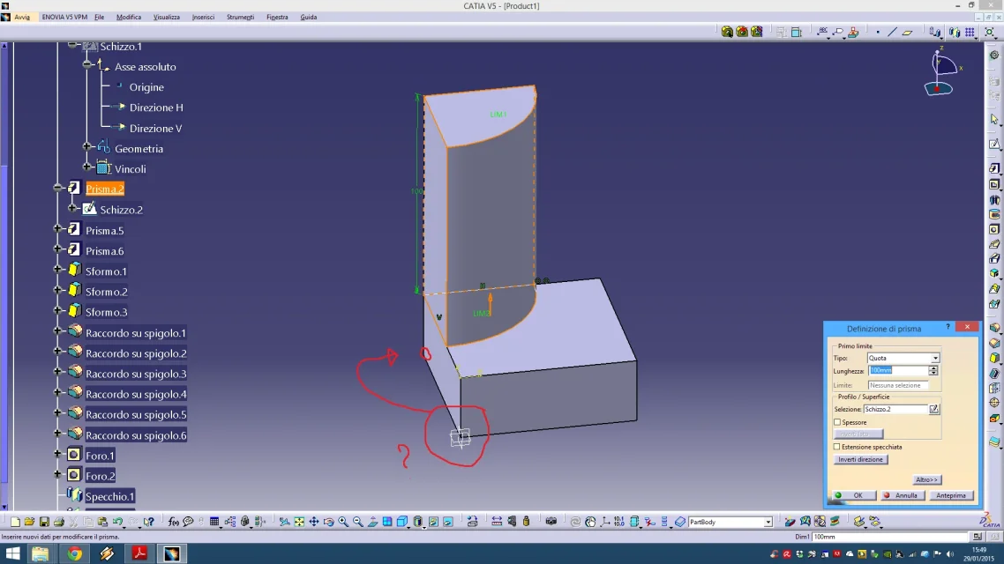
Task: Select the arrow Select tool in right toolbar
Action: click(994, 120)
